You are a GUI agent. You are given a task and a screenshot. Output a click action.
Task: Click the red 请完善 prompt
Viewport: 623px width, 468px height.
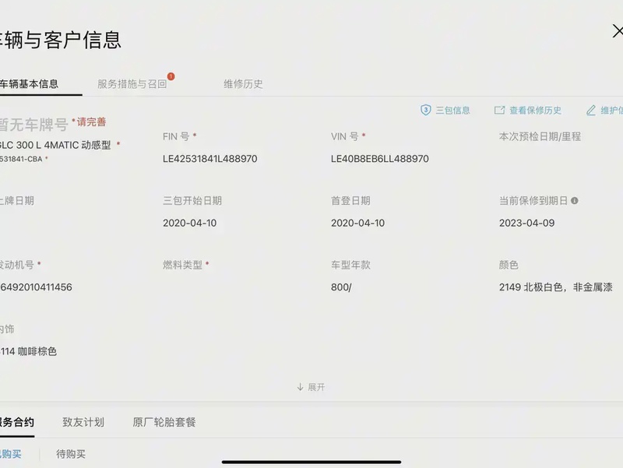91,122
